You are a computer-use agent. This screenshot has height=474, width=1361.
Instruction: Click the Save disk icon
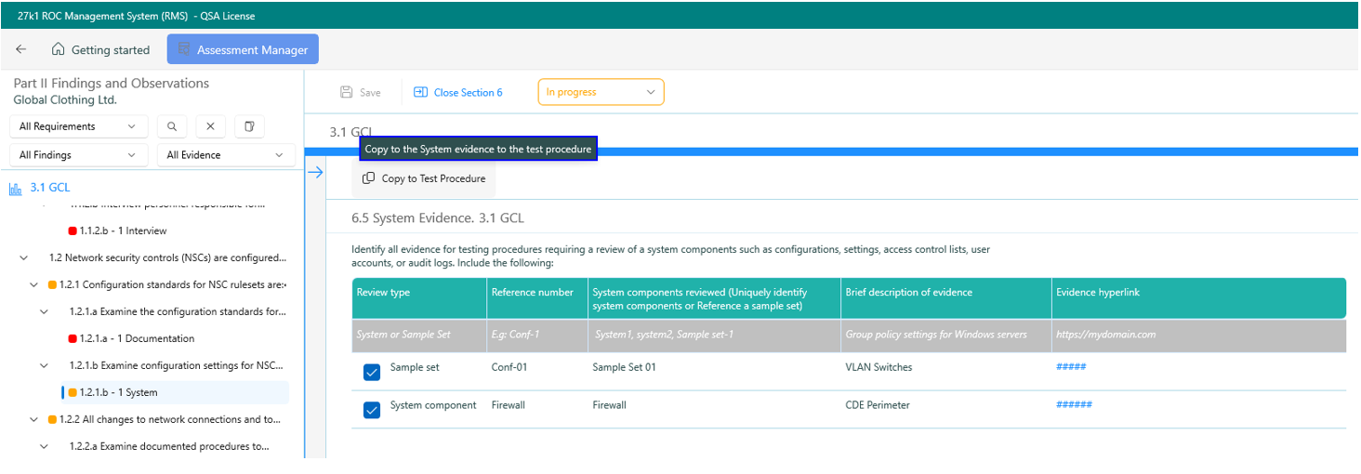click(347, 92)
